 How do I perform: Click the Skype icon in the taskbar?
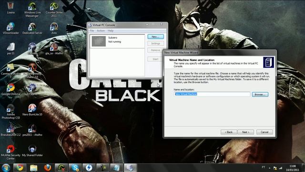(75, 168)
